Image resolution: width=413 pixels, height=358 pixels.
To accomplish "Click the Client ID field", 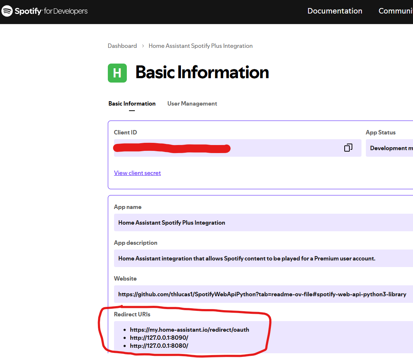I will coord(238,148).
